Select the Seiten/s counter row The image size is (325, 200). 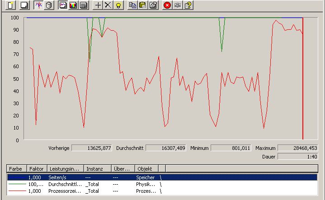(162, 177)
